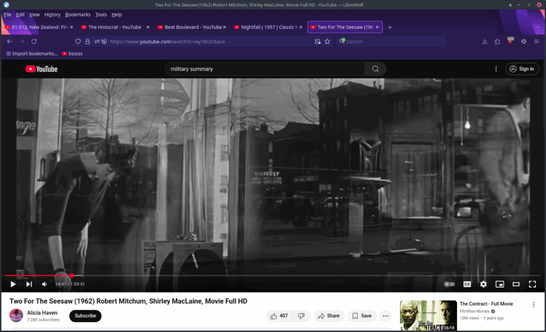Toggle the autoplay switch in the player
The height and width of the screenshot is (332, 546).
(449, 285)
